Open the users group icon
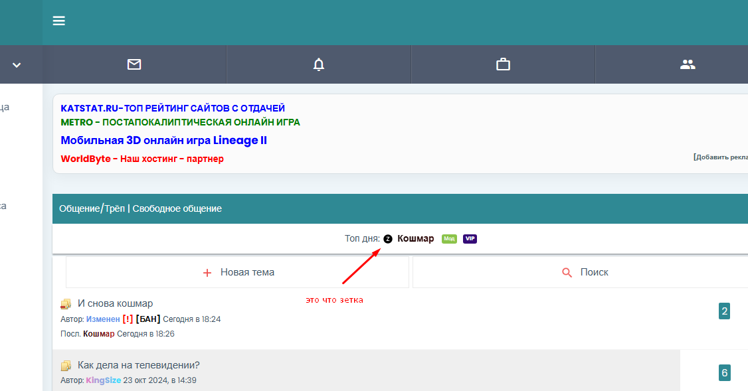Image resolution: width=748 pixels, height=391 pixels. point(688,64)
